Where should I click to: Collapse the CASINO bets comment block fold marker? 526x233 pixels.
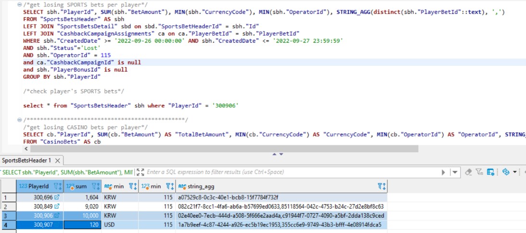tap(19, 120)
